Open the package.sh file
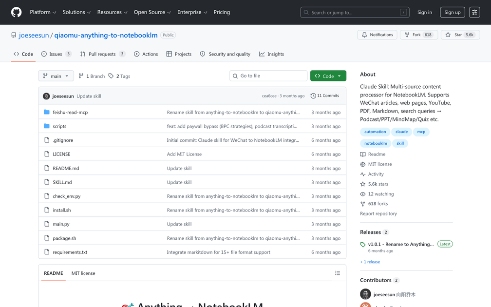This screenshot has height=307, width=491. [x=64, y=238]
